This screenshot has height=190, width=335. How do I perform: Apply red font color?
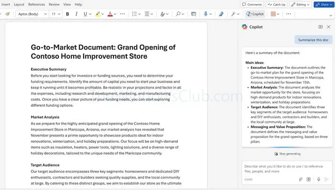(110, 14)
